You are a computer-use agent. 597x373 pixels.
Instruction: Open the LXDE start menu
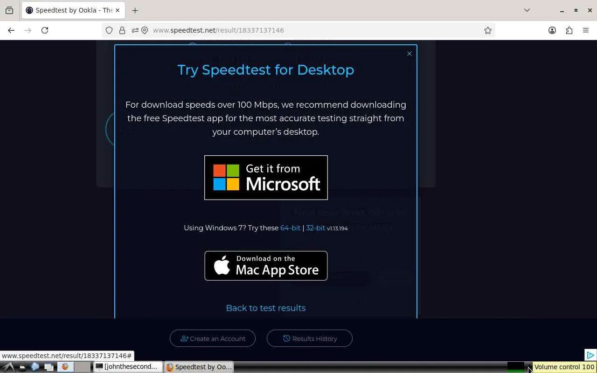[8, 367]
